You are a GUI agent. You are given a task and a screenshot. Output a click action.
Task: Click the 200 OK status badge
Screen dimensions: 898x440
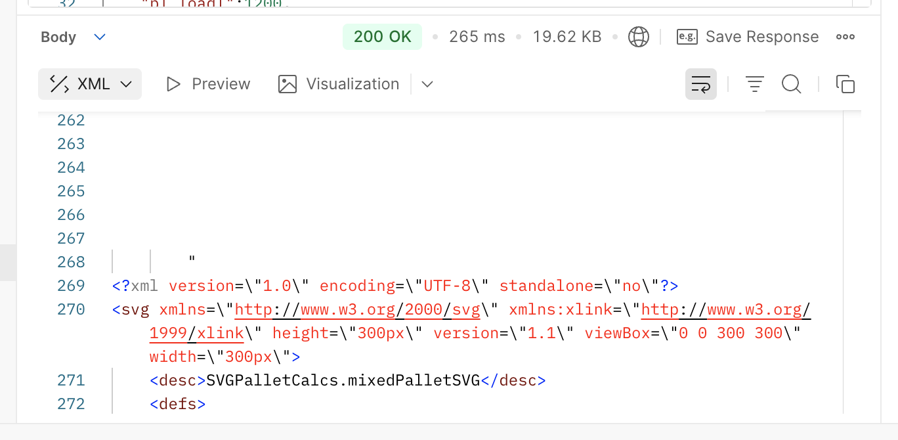pos(382,37)
